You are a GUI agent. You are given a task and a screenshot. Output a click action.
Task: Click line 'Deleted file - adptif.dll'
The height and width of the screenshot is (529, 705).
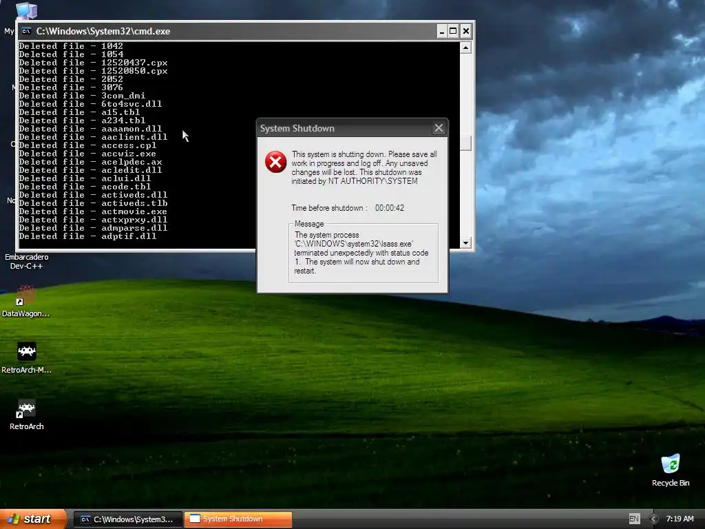[87, 237]
